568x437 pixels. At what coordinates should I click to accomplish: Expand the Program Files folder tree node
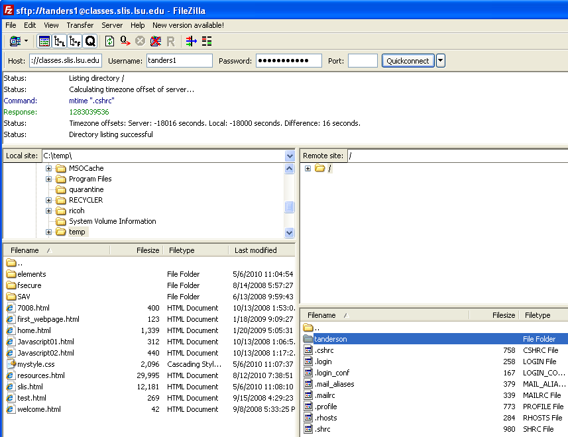pyautogui.click(x=48, y=179)
